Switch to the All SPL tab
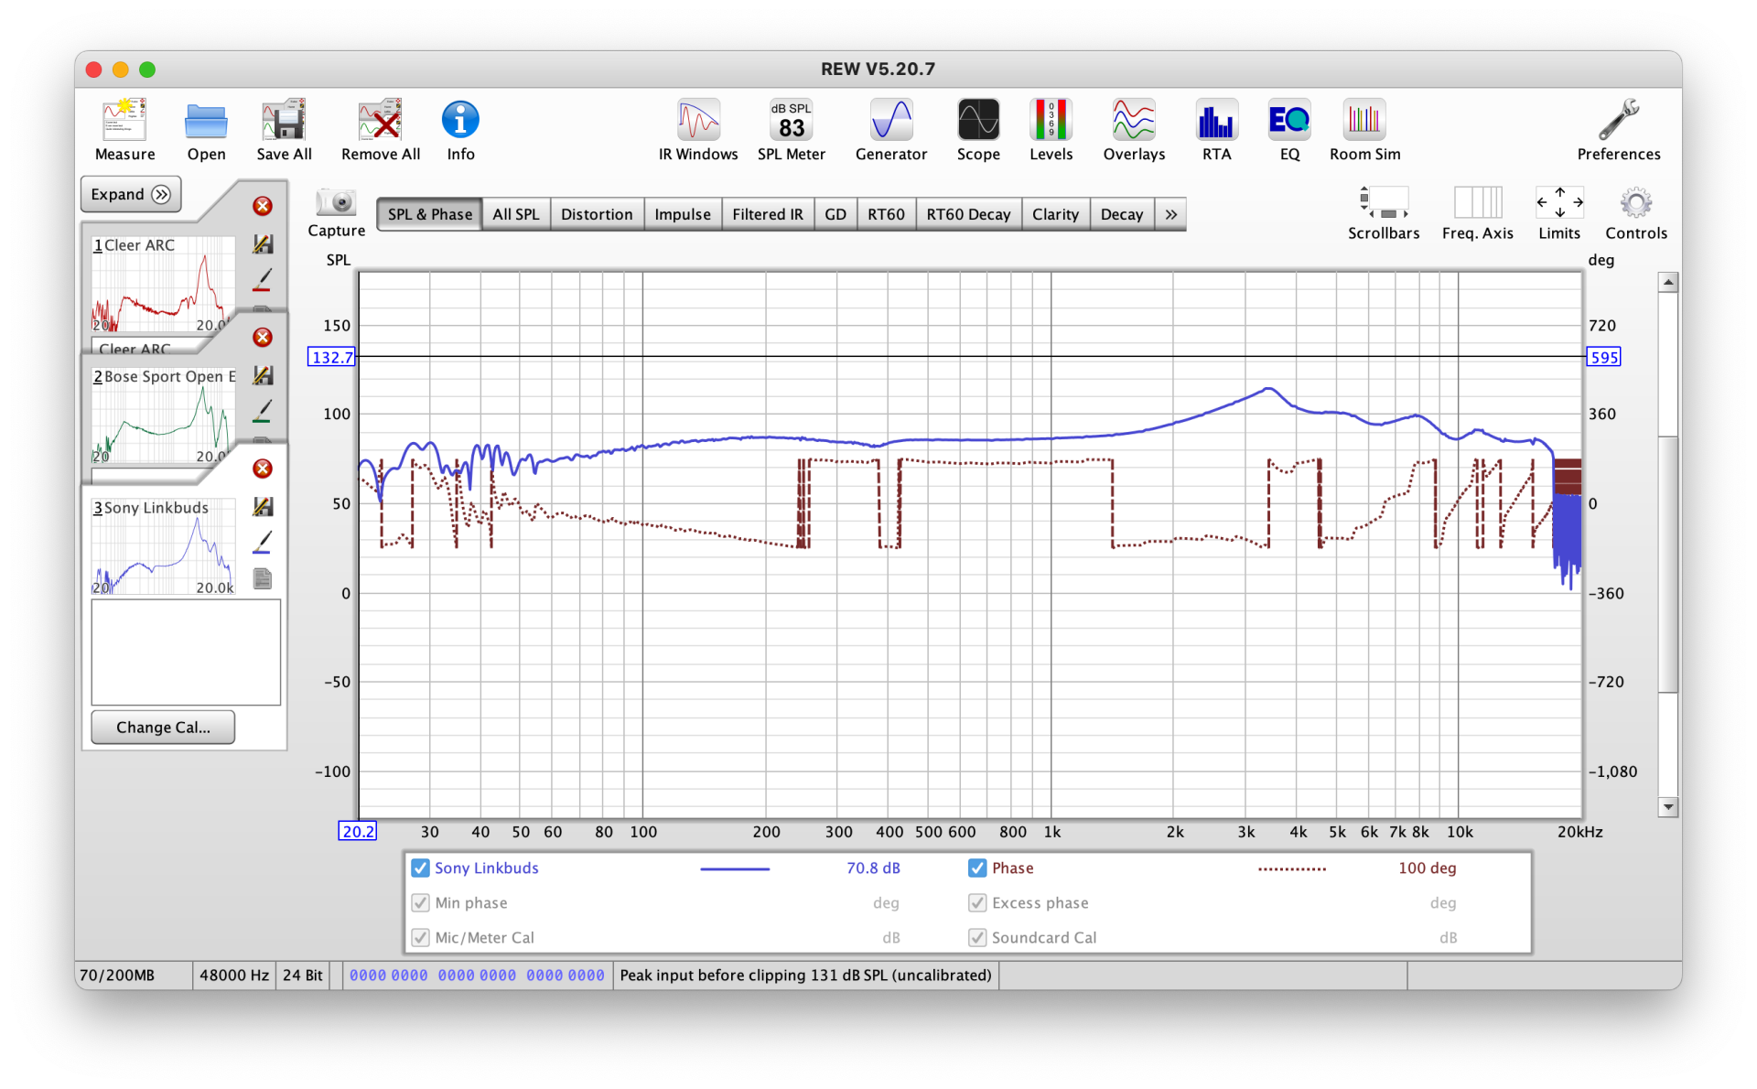1757x1089 pixels. [x=515, y=214]
